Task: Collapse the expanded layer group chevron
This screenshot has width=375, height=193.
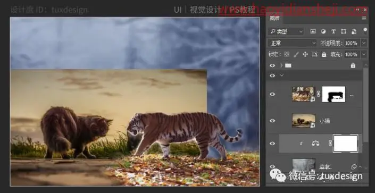Action: tap(282, 75)
